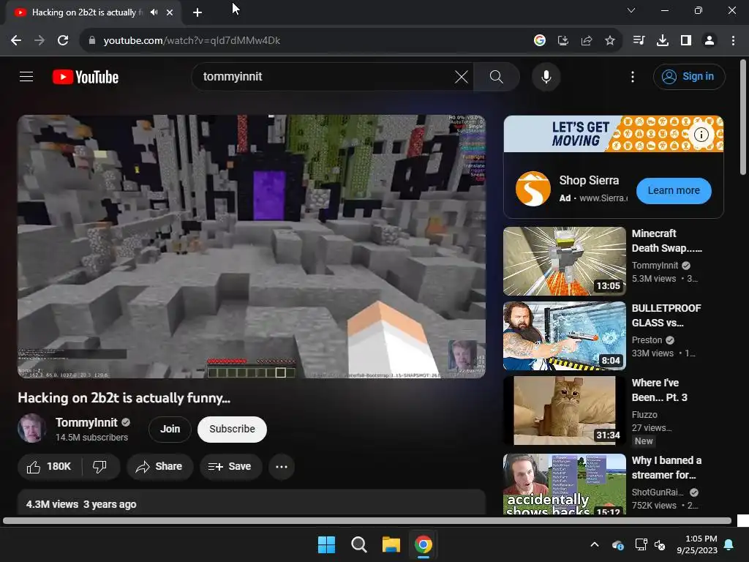Select the Hacking on 2b2t tab
Screen dimensions: 749x562
click(93, 12)
